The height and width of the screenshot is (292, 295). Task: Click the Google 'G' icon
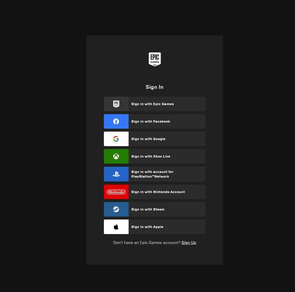click(116, 139)
